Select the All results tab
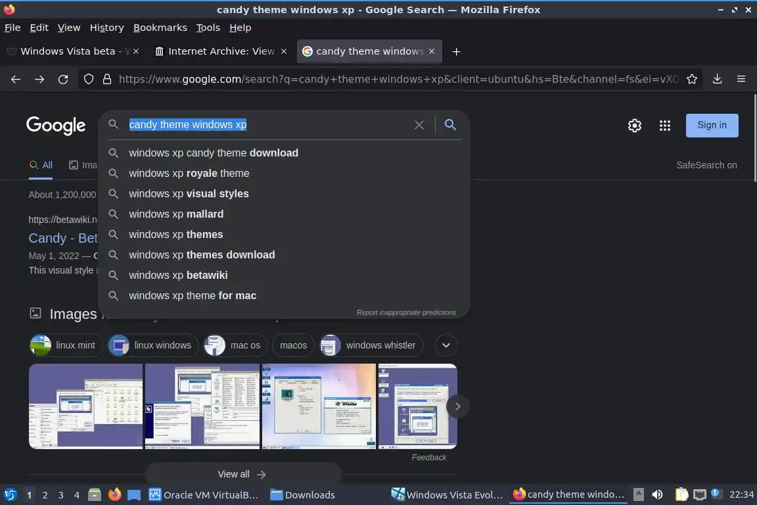Viewport: 757px width, 505px height. point(41,165)
